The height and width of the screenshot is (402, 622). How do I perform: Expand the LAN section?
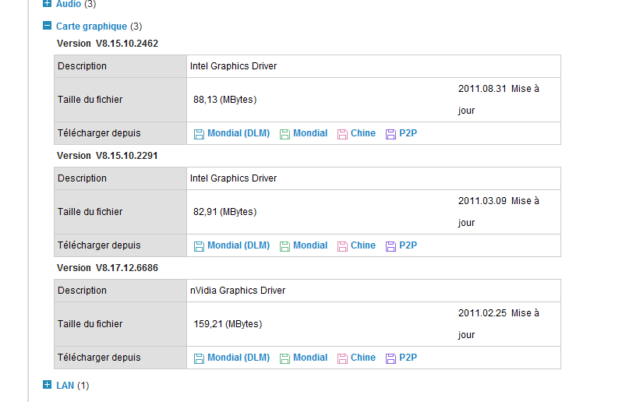(x=48, y=385)
